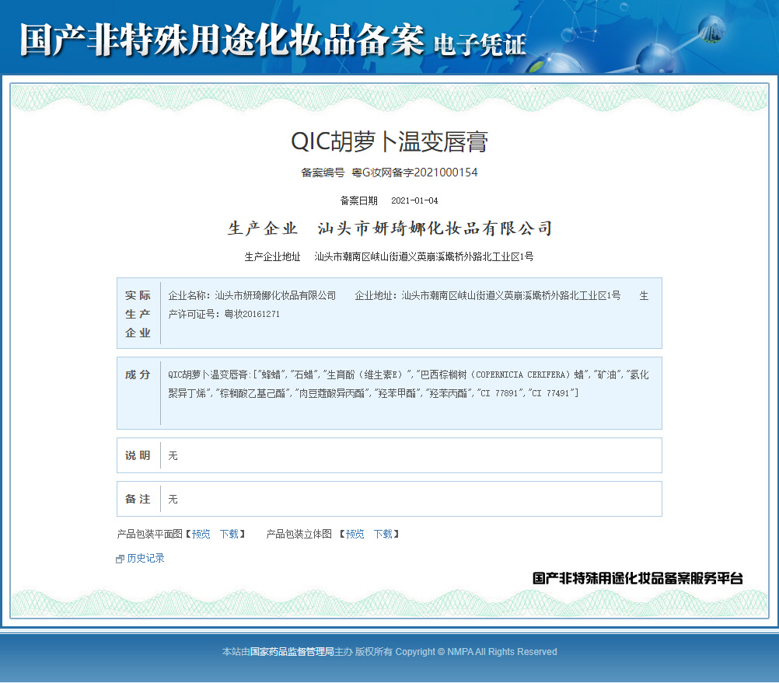
Task: Select the product title QIC胡萝卜温变唇膏
Action: pos(389,141)
